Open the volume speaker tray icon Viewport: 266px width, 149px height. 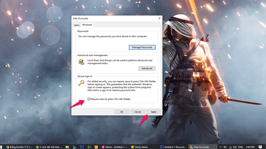[x=235, y=147]
